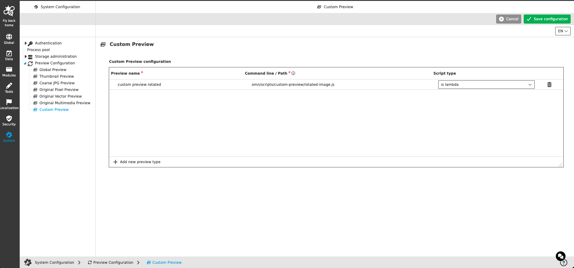Click the System Configuration breadcrumb gear icon

pos(28,262)
